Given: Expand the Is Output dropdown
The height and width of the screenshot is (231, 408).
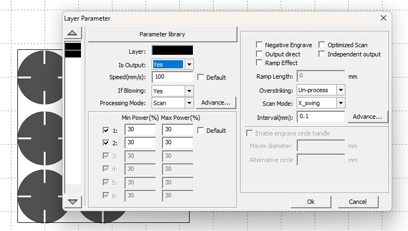Looking at the screenshot, I should click(x=190, y=65).
